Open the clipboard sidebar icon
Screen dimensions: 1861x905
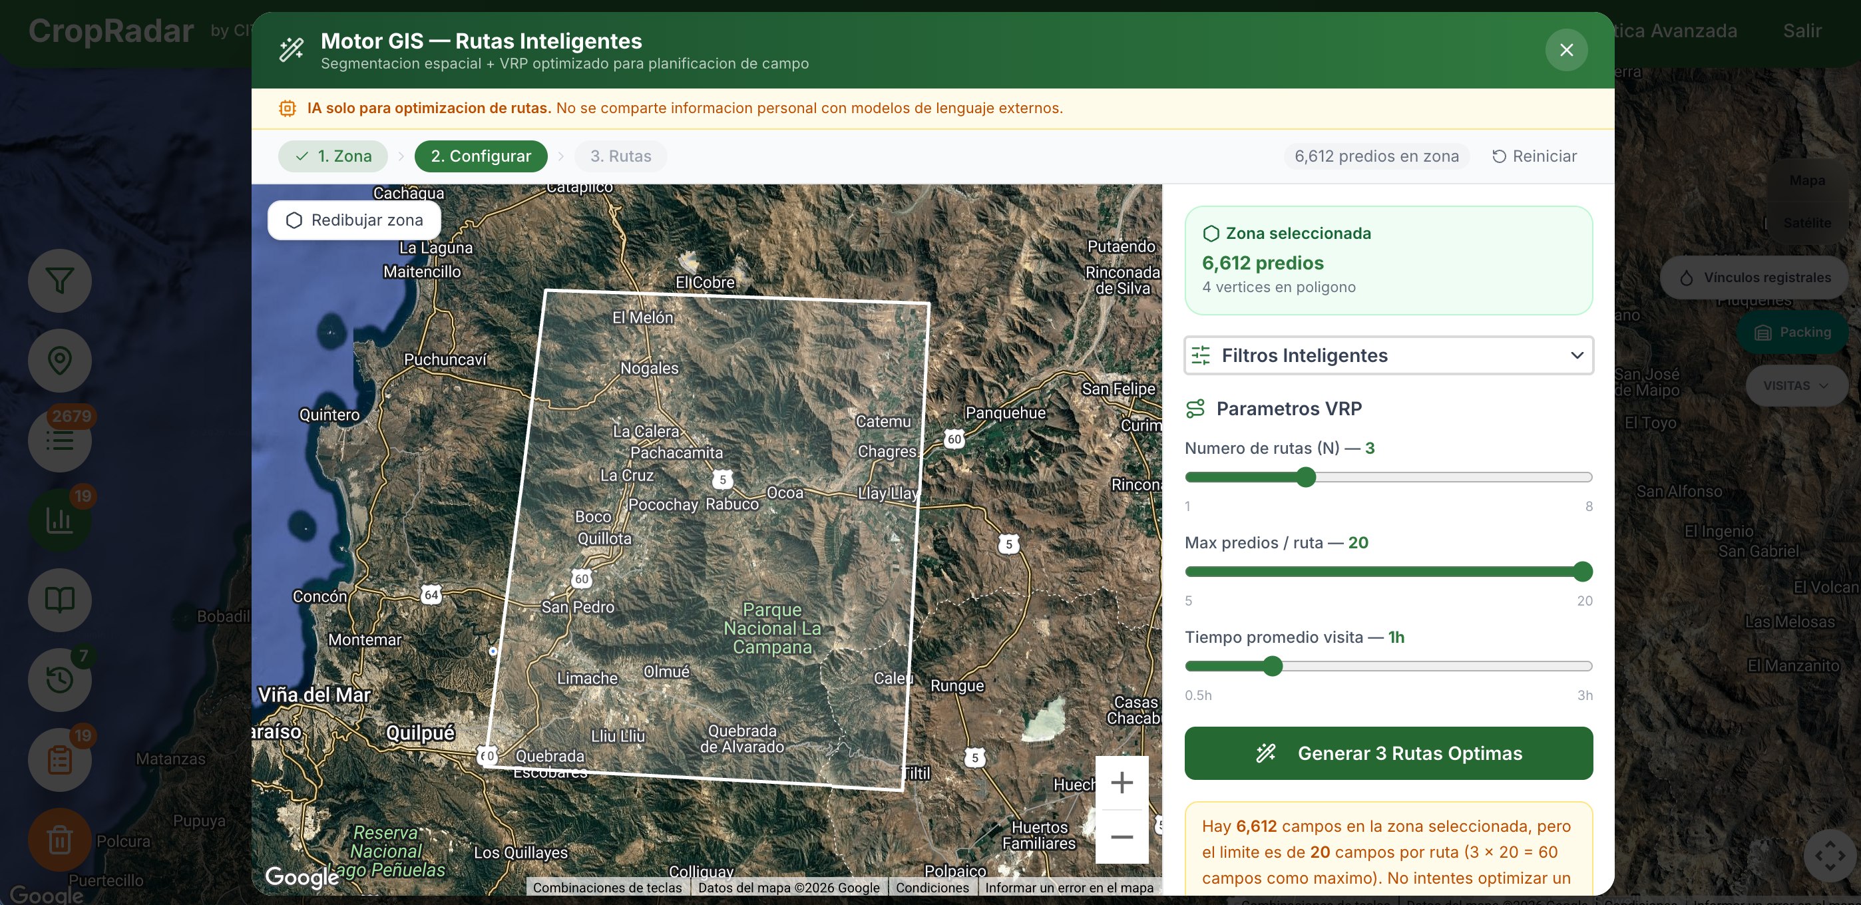click(x=59, y=759)
